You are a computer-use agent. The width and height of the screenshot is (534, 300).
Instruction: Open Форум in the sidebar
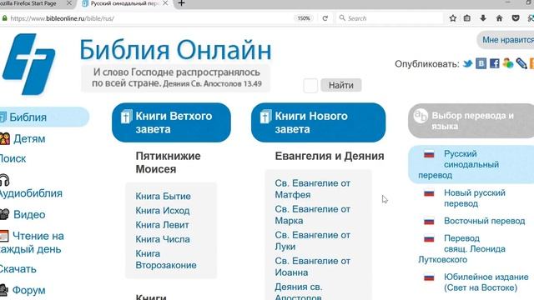tap(28, 291)
